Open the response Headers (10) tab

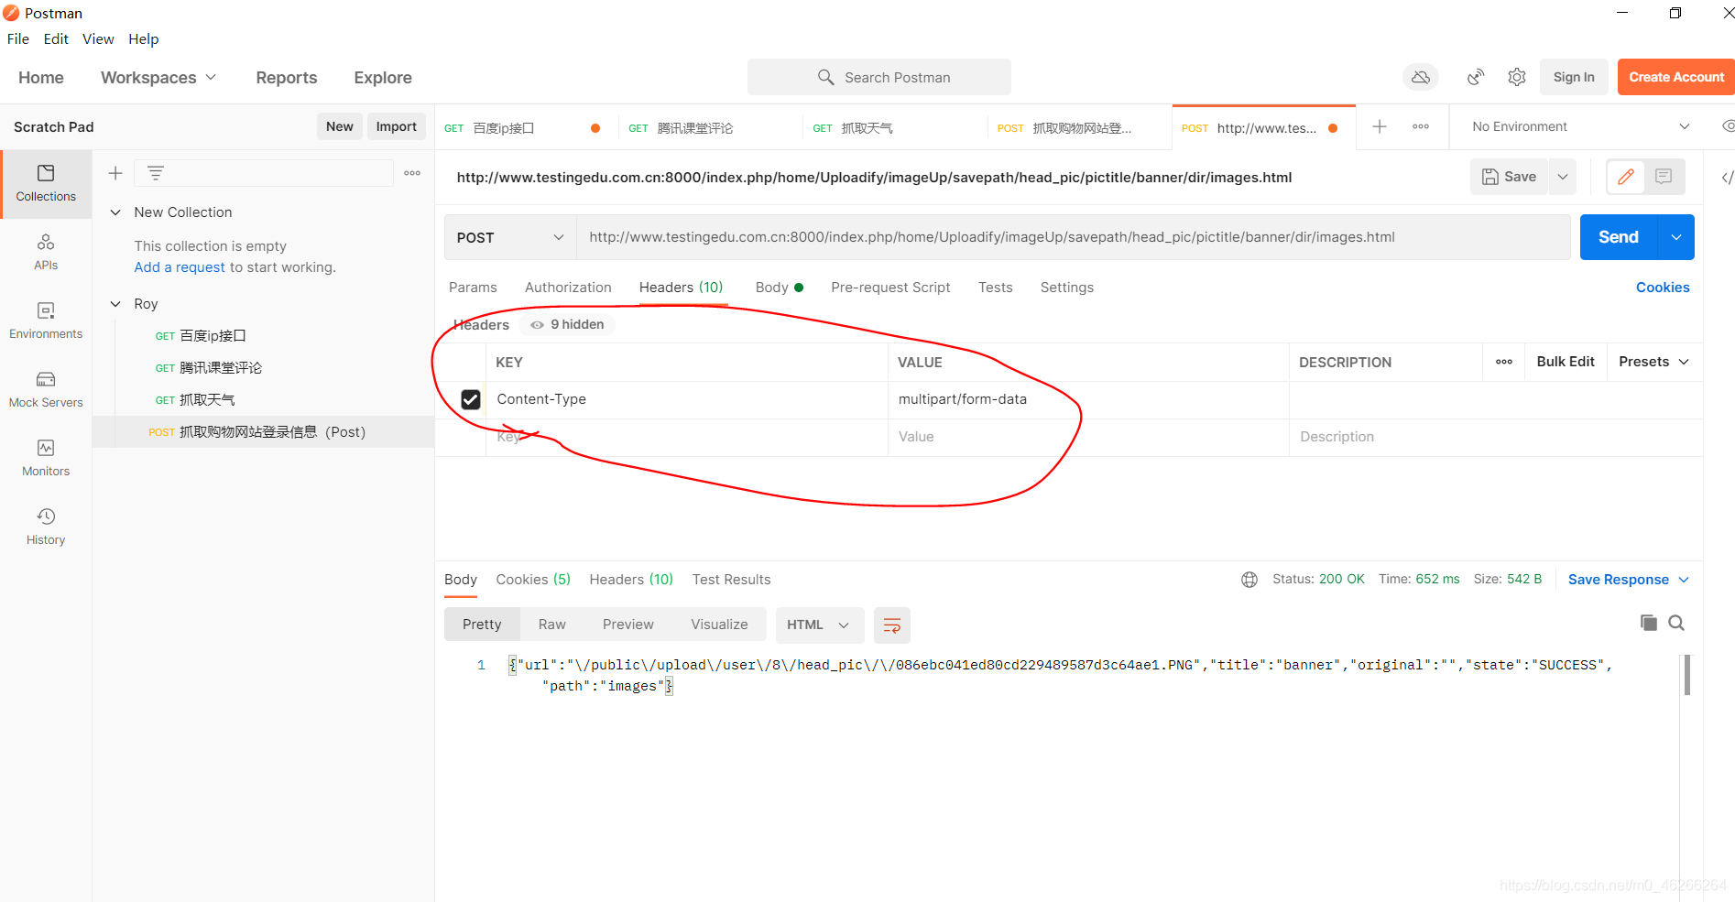pyautogui.click(x=631, y=580)
